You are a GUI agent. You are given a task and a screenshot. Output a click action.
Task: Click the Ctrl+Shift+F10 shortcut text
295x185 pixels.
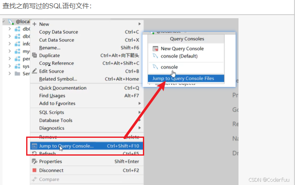(123, 146)
